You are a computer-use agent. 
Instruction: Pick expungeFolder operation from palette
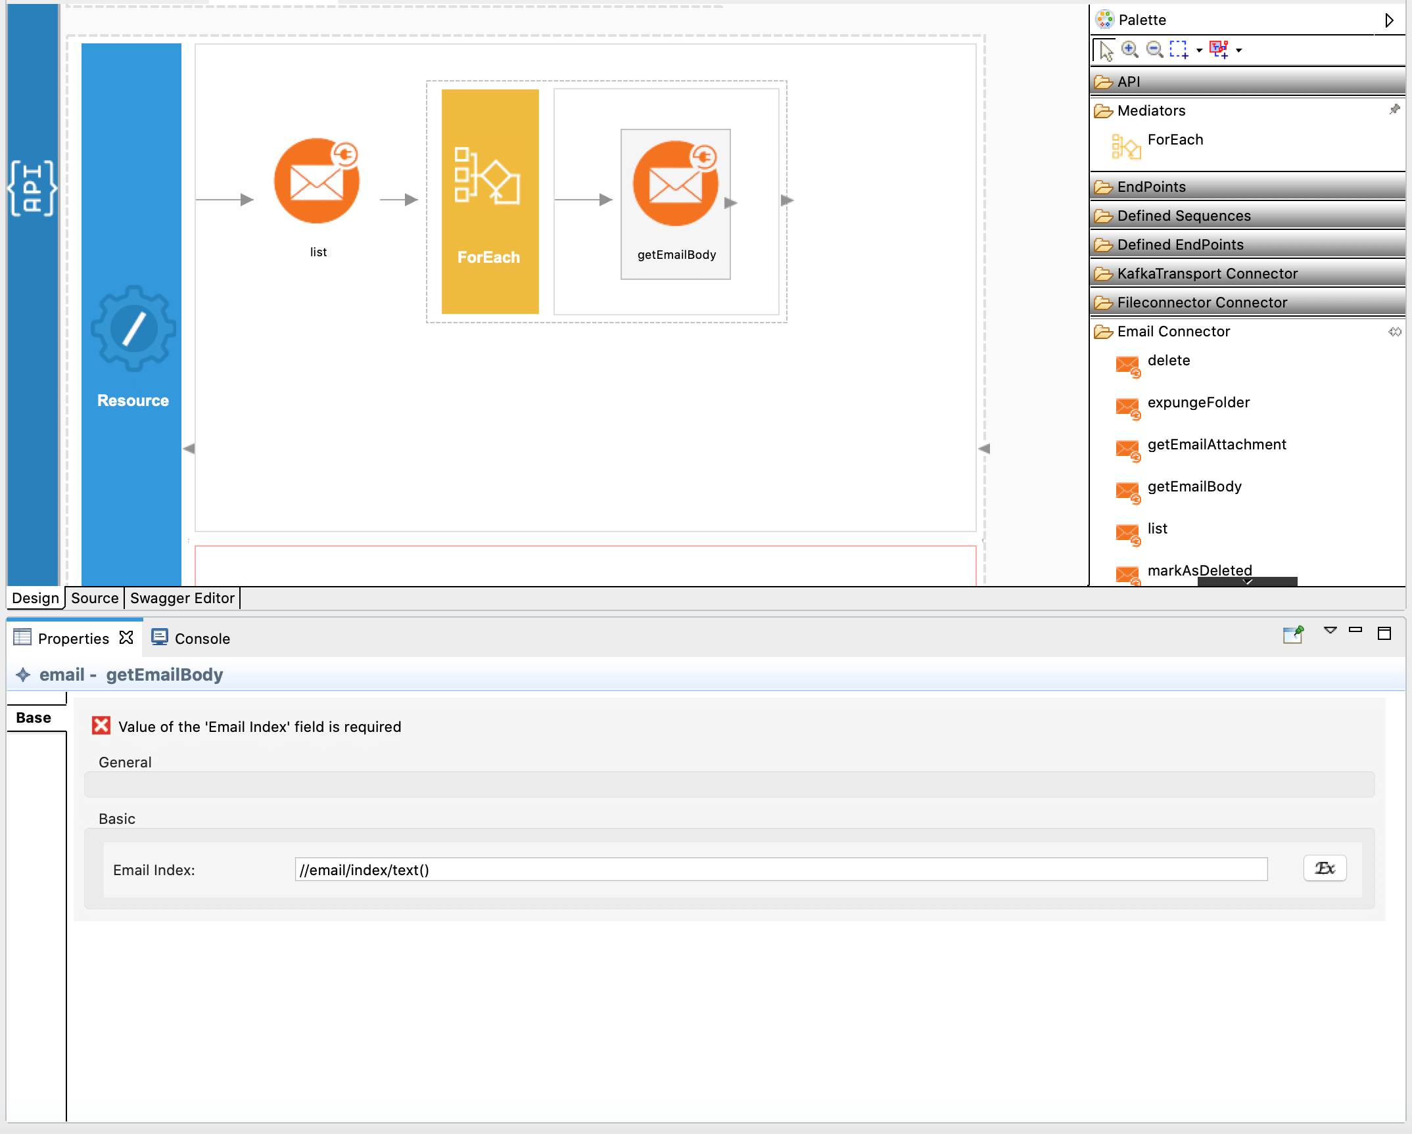(x=1183, y=407)
